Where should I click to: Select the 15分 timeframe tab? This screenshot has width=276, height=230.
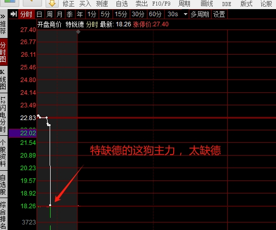click(x=121, y=14)
